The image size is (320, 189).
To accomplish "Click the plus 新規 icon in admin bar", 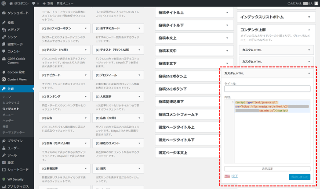I will 44,3.
